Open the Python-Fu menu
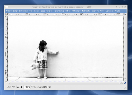This screenshot has width=132, height=95. coord(86,11)
